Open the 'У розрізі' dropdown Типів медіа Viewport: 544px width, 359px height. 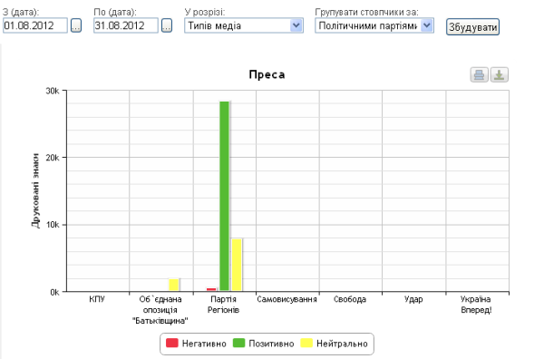click(x=244, y=25)
